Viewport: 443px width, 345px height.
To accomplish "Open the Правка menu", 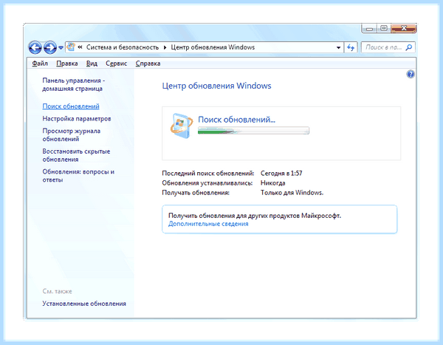I will 67,64.
